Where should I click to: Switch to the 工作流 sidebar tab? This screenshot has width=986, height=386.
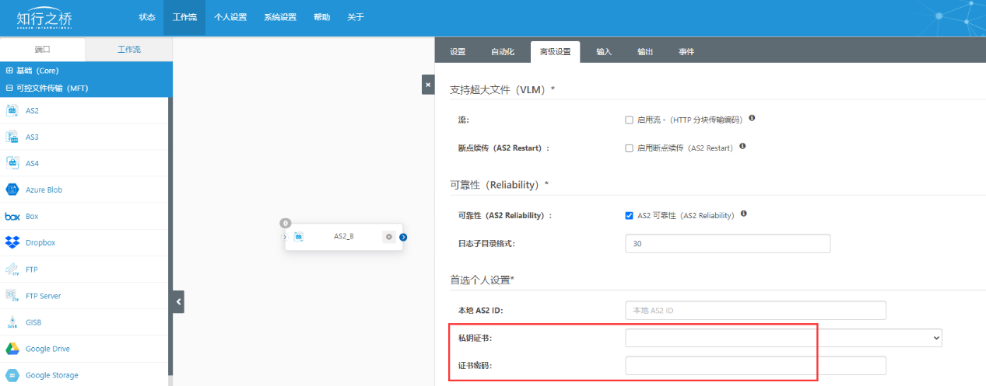pos(128,50)
